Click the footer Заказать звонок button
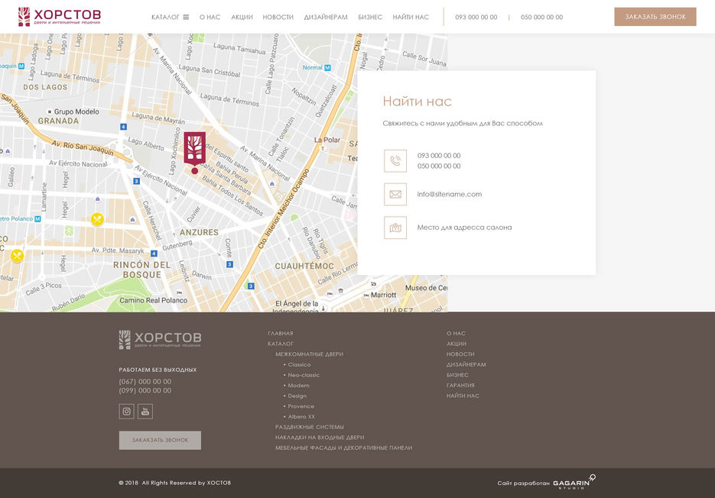 (160, 440)
